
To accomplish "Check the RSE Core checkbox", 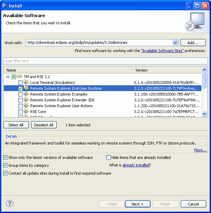I will coord(20,112).
